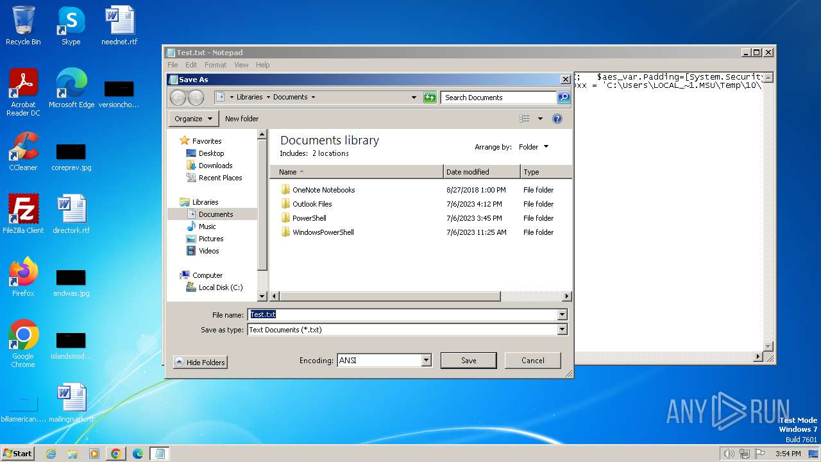This screenshot has height=462, width=821.
Task: Click the Start button
Action: 18,454
